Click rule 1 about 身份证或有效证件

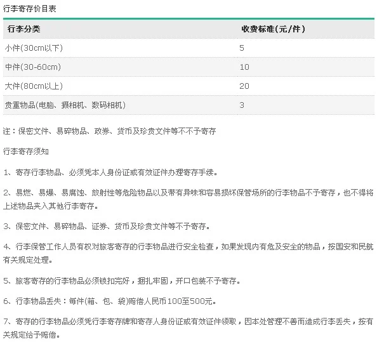tap(110, 173)
